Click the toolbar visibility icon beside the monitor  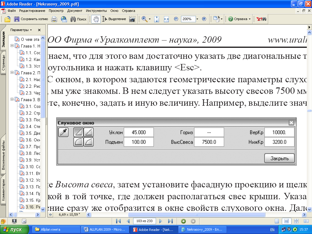[x=24, y=221]
